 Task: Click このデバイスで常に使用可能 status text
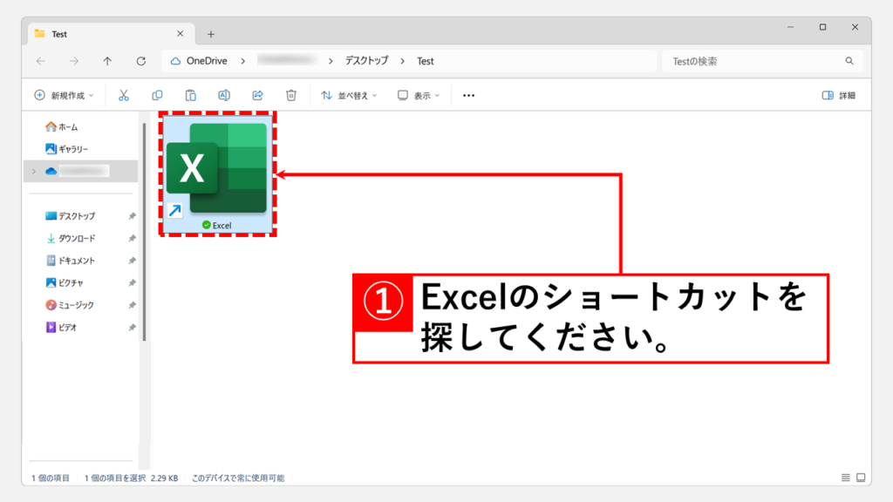pos(238,478)
